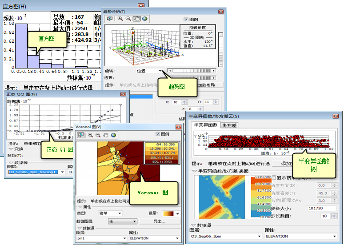Zoom out on Trend Analysis 3D chart
Screen dimensions: 344x245
pos(128,19)
